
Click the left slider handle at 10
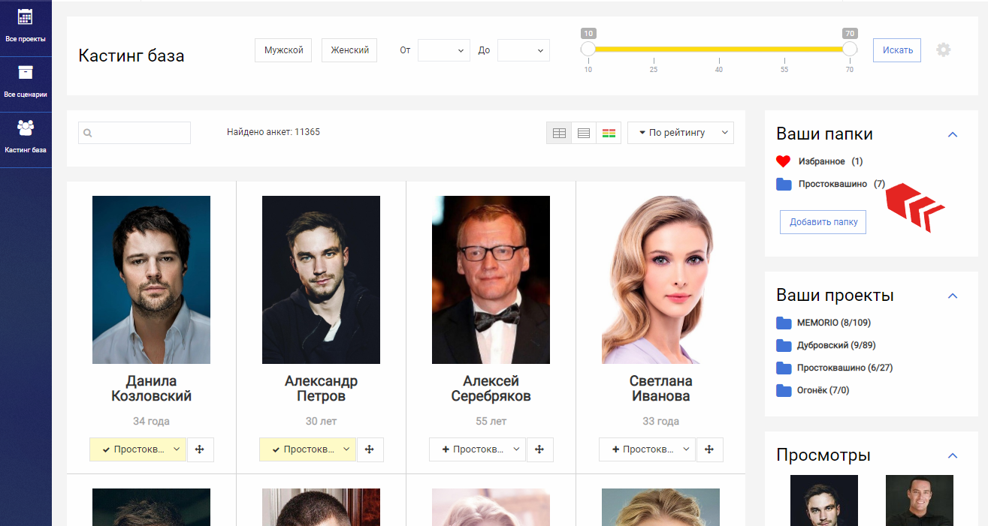pos(588,49)
